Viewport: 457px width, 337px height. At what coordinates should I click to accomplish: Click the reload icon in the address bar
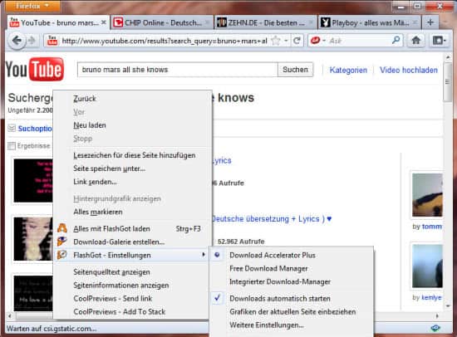297,41
